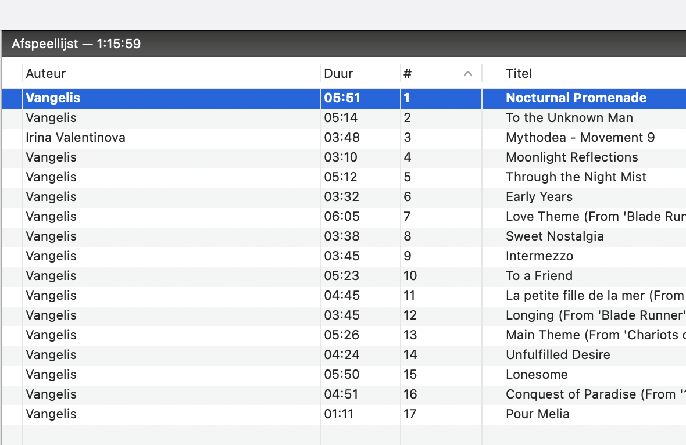Choose the Unfulfilled Desire track
Screen dimensions: 686x445
pyautogui.click(x=558, y=354)
